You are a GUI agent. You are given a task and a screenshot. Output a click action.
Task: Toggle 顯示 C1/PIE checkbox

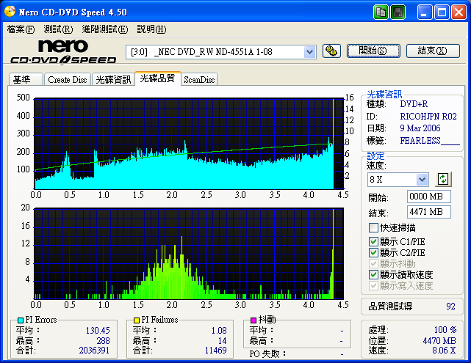point(373,241)
